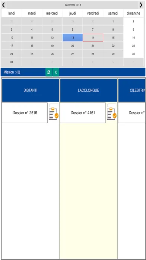Choose December 24 date cell

12,54
